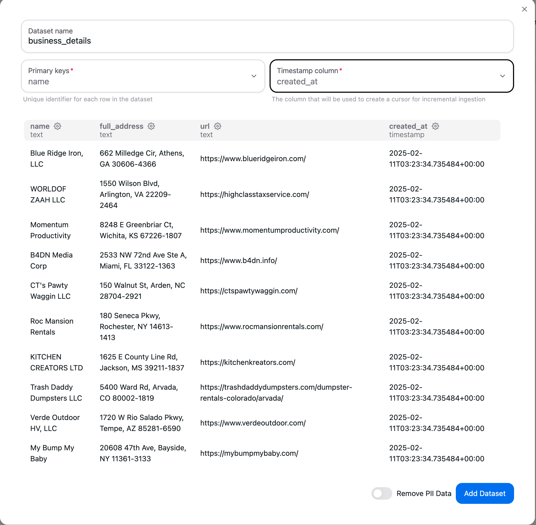Open settings for the full_address column
The height and width of the screenshot is (525, 536).
(x=152, y=126)
